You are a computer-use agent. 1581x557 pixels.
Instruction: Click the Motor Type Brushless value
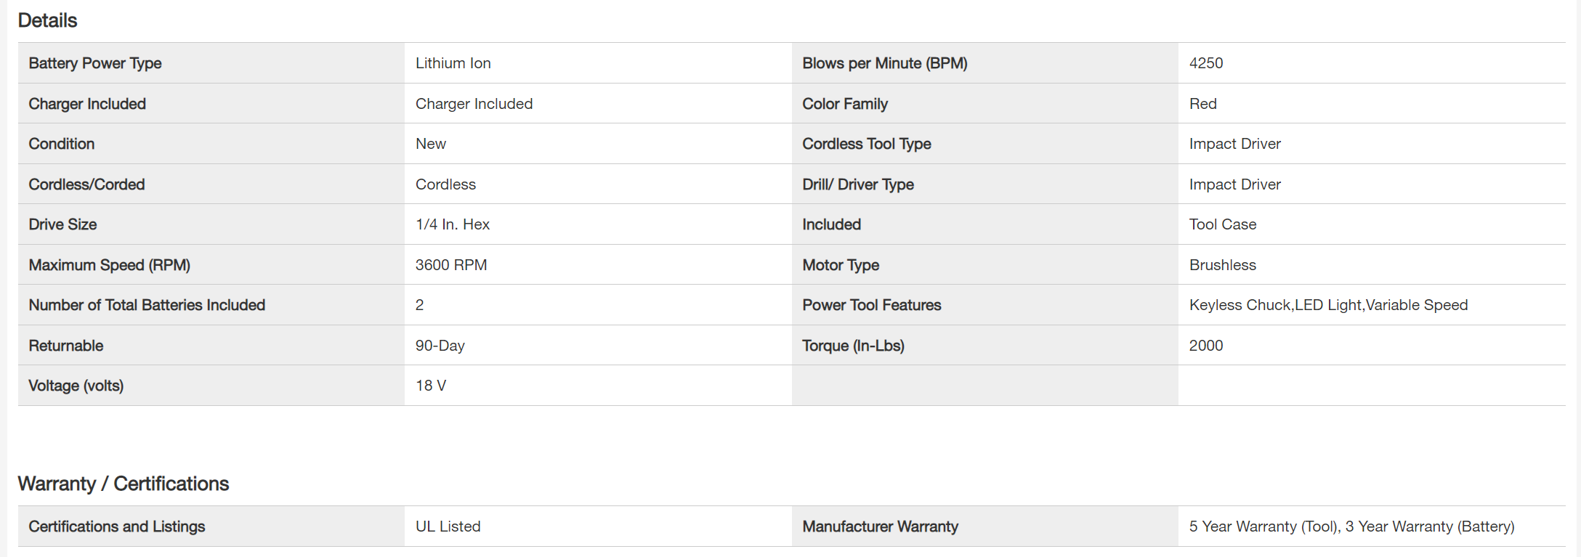click(x=1223, y=265)
